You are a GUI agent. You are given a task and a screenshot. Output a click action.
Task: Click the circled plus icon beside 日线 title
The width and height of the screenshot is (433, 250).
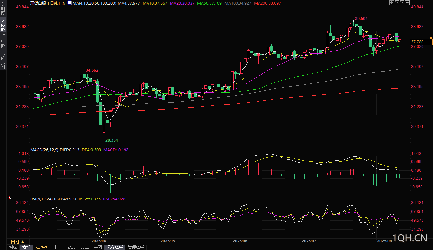(x=63, y=3)
